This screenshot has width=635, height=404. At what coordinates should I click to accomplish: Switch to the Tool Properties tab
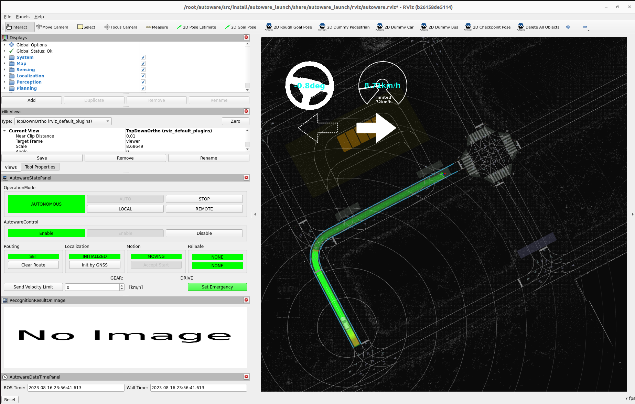point(40,167)
